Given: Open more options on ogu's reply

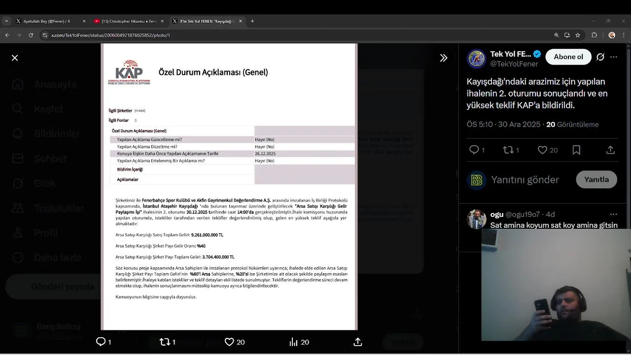Looking at the screenshot, I should coord(613,214).
